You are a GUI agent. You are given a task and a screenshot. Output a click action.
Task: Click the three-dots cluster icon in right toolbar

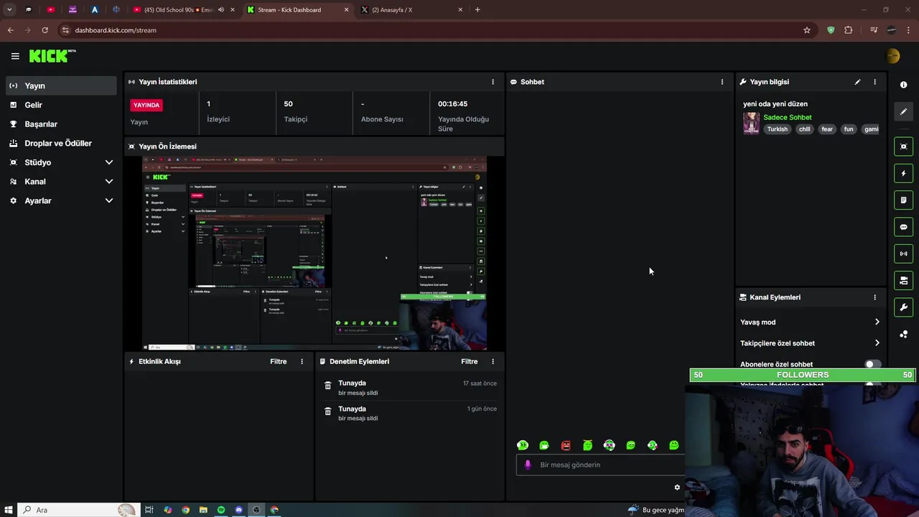pyautogui.click(x=903, y=334)
